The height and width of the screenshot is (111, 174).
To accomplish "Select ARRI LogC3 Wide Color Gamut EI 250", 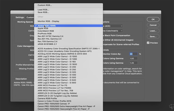I will pos(68,70).
